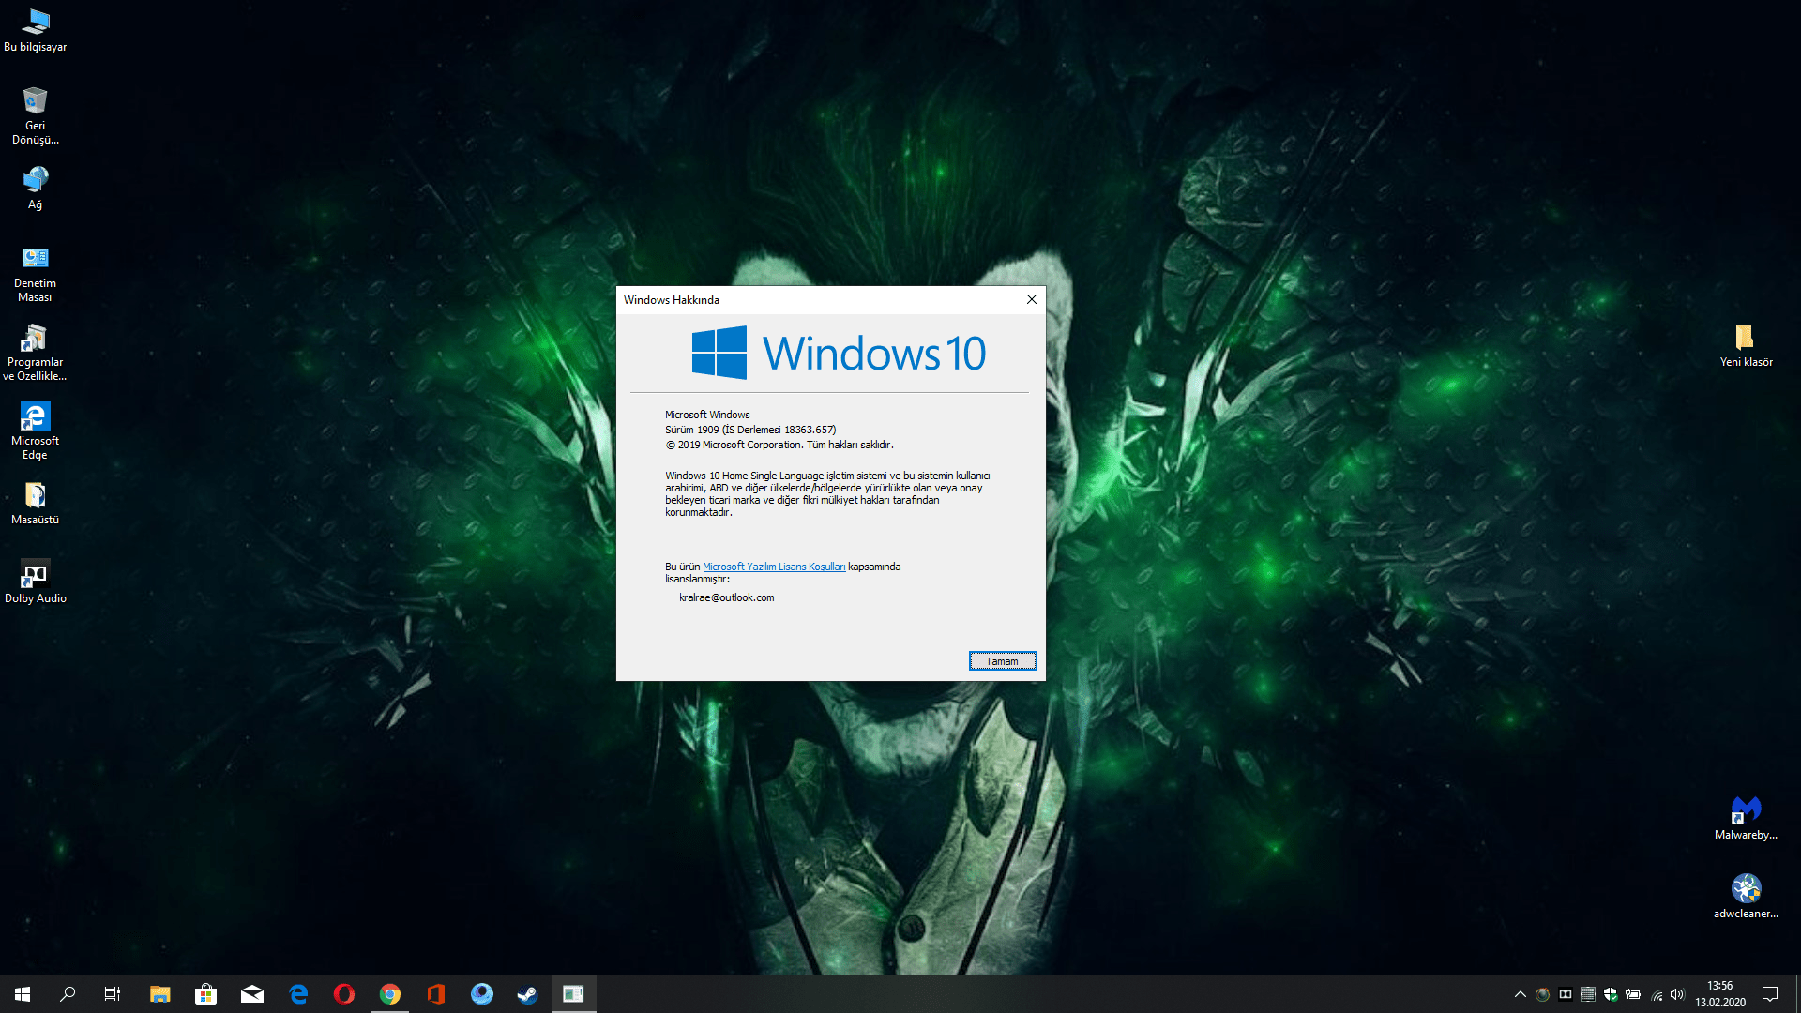Expand hidden system tray icons
1801x1013 pixels.
[x=1520, y=994]
